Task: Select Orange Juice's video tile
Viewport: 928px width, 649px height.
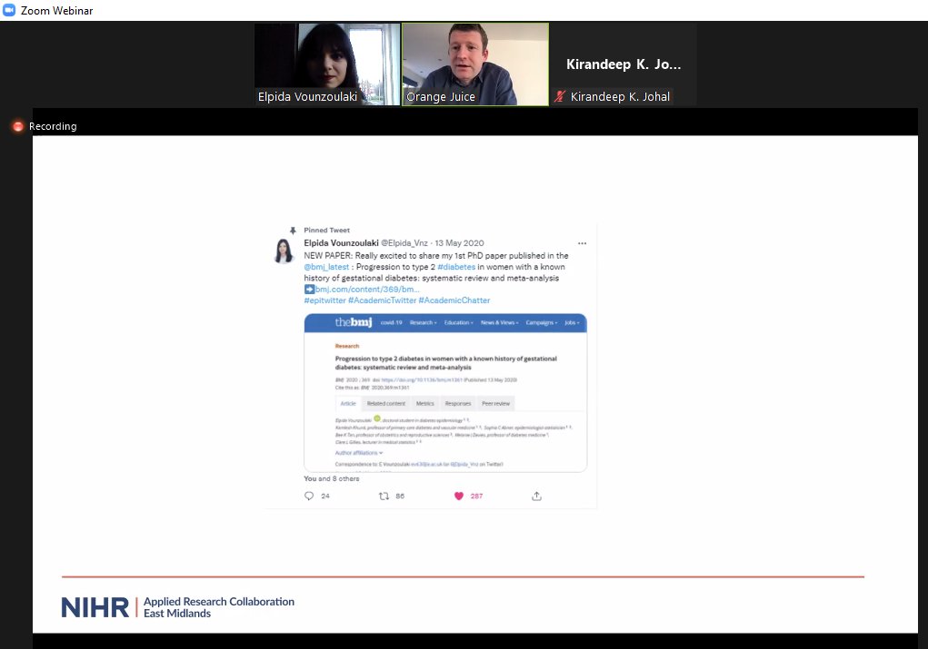Action: coord(475,64)
